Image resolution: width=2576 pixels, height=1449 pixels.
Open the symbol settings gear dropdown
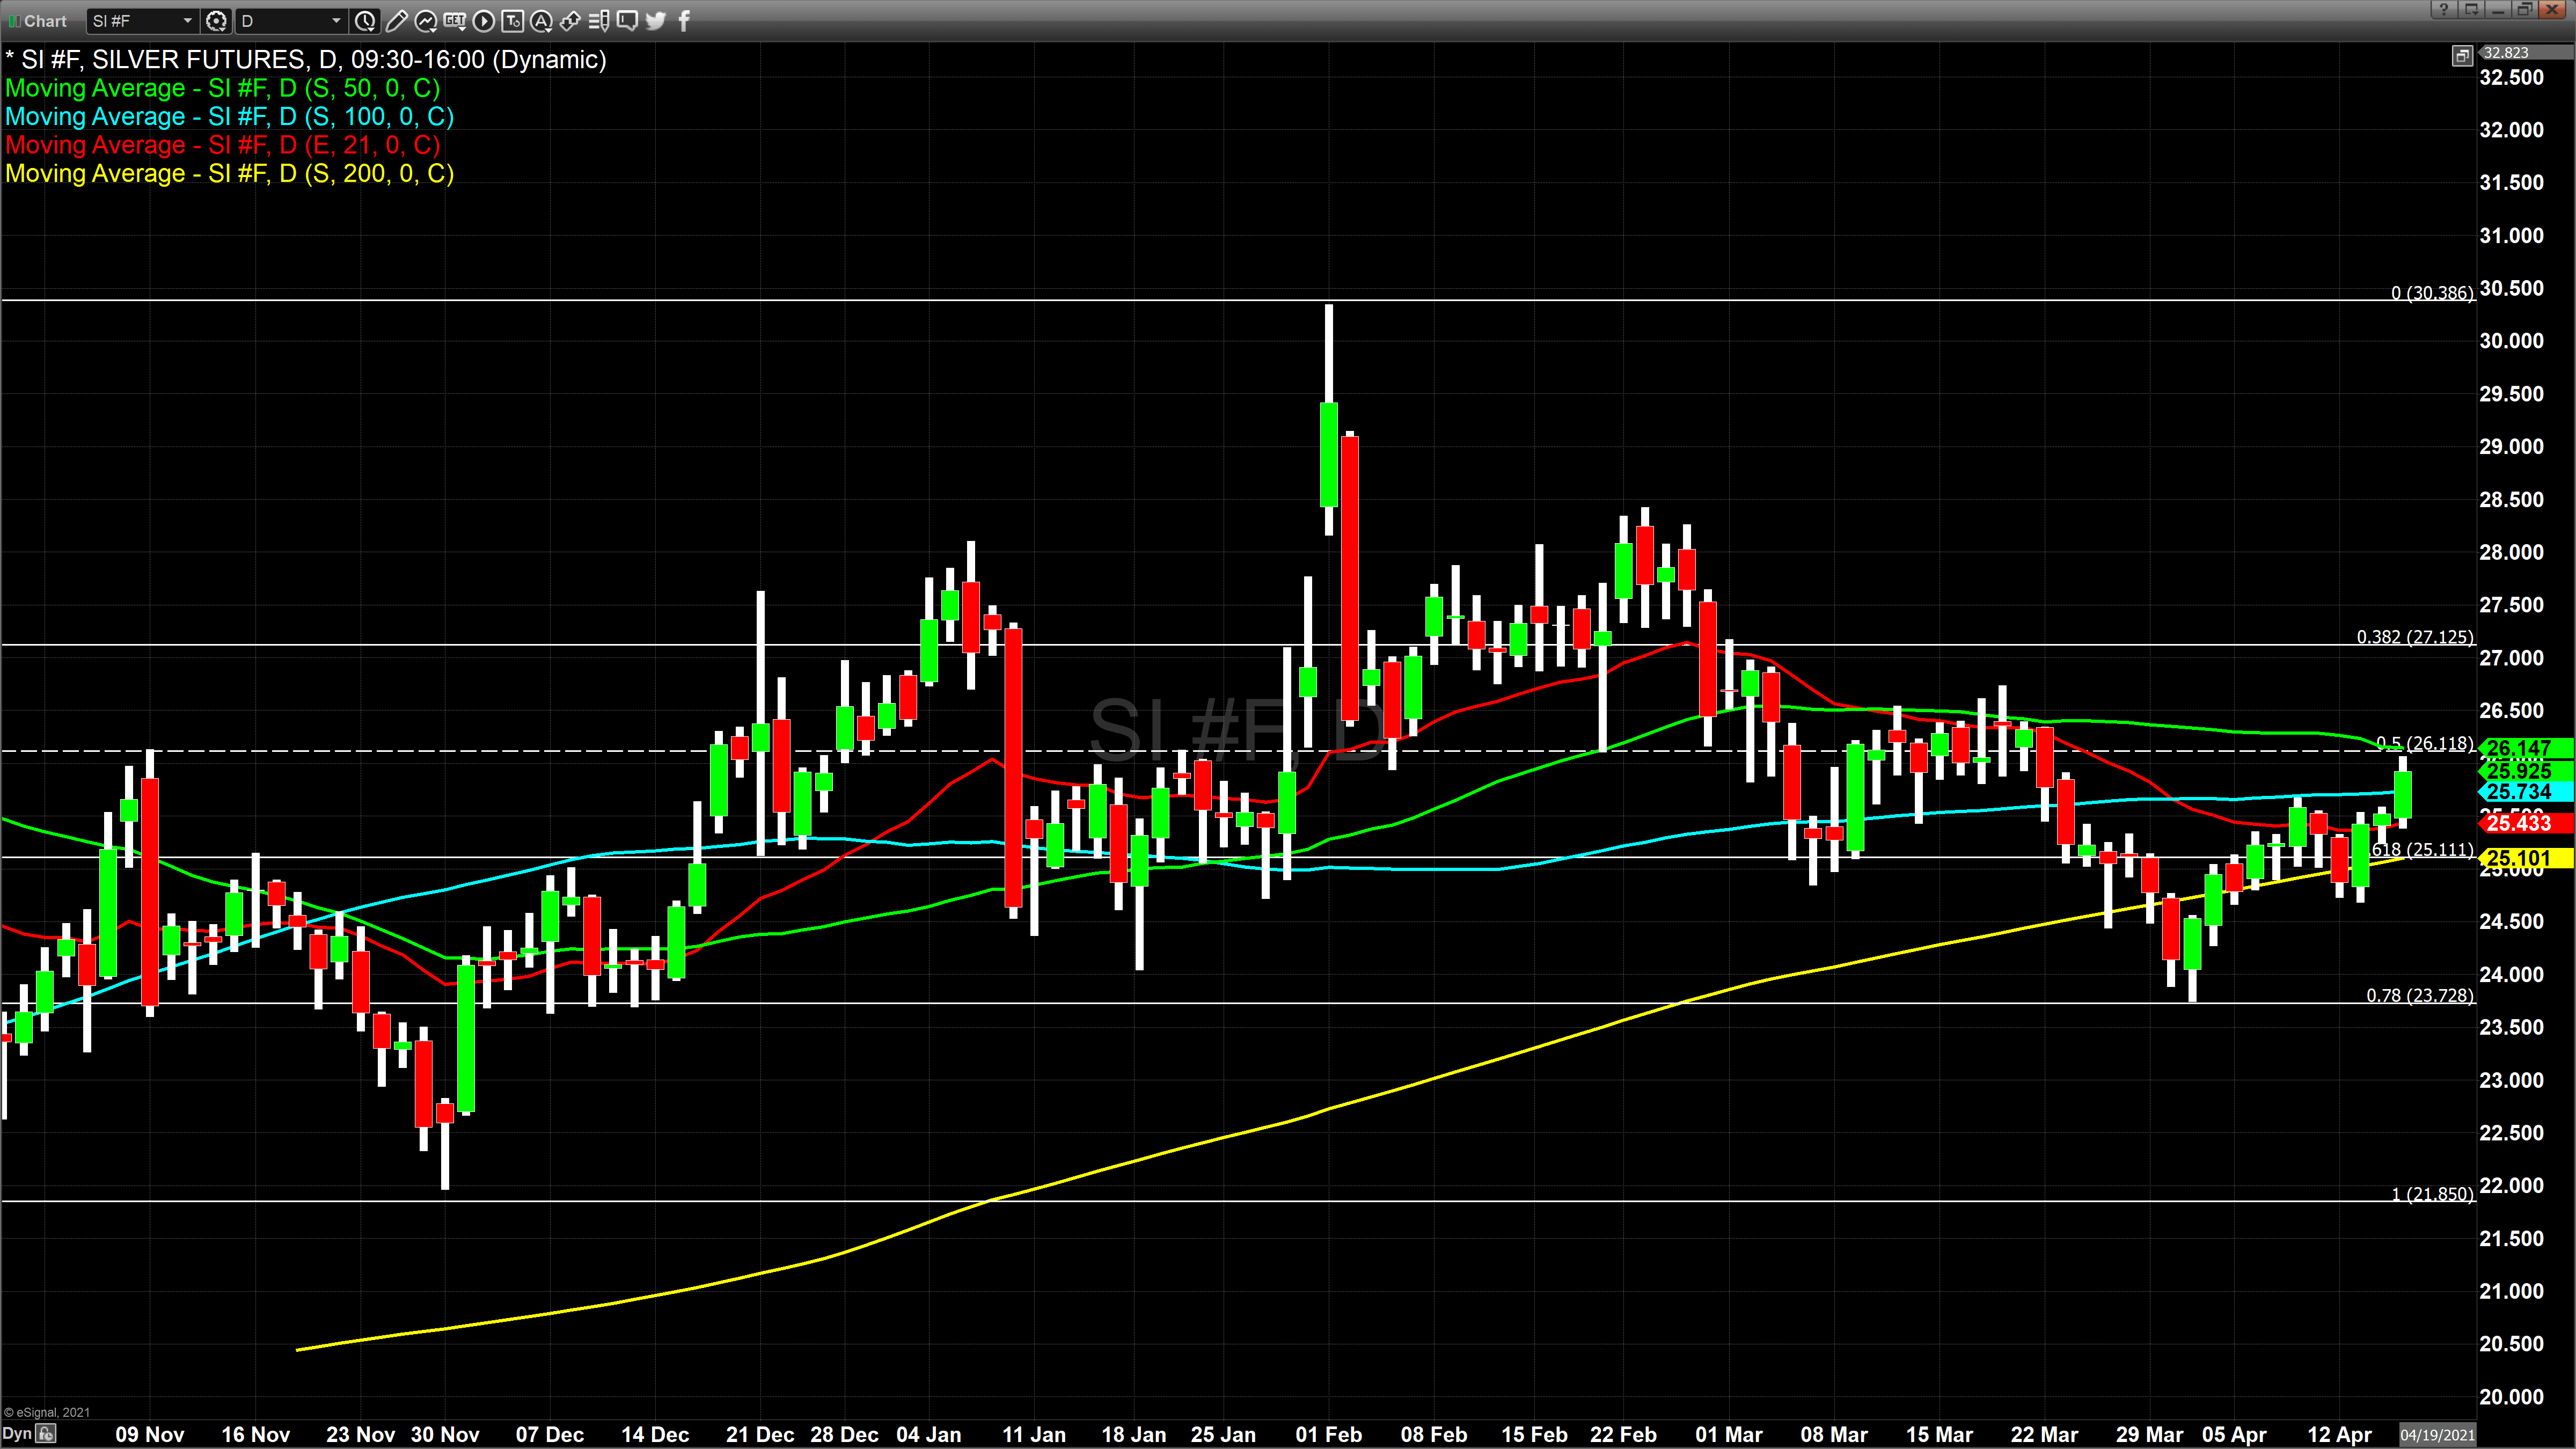(x=216, y=20)
